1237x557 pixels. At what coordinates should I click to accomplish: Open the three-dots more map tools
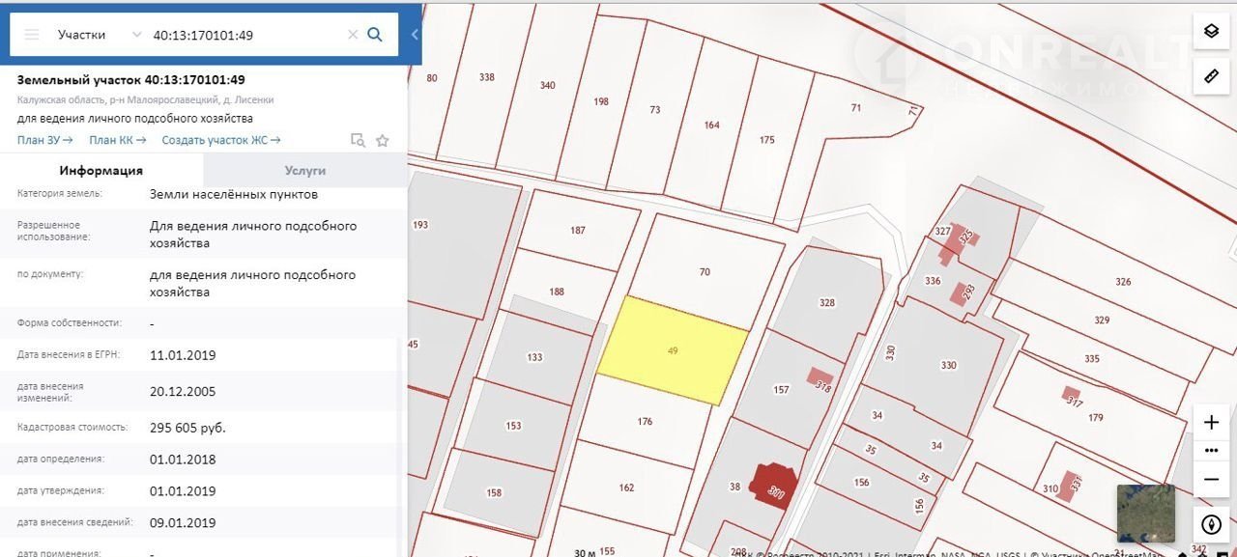tap(1211, 451)
